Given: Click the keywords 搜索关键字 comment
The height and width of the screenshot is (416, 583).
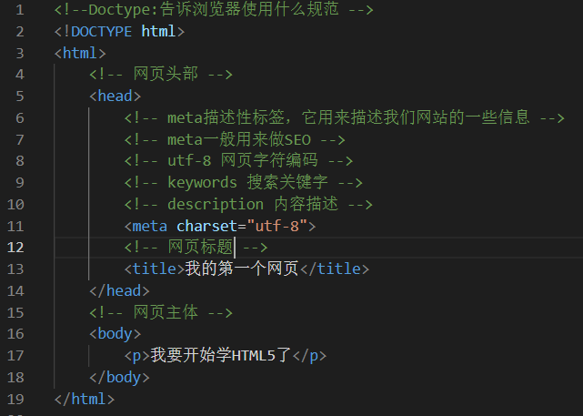Looking at the screenshot, I should [x=244, y=182].
